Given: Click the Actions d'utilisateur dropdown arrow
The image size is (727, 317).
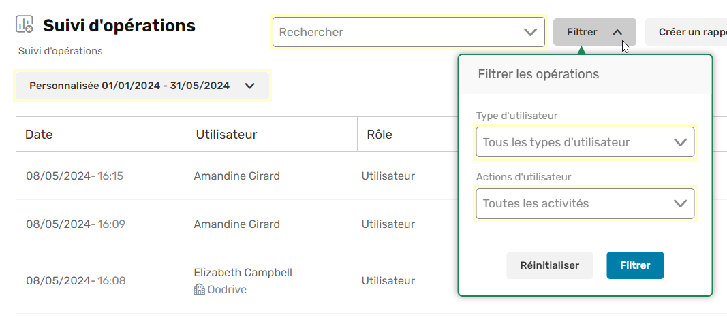Looking at the screenshot, I should [x=680, y=203].
